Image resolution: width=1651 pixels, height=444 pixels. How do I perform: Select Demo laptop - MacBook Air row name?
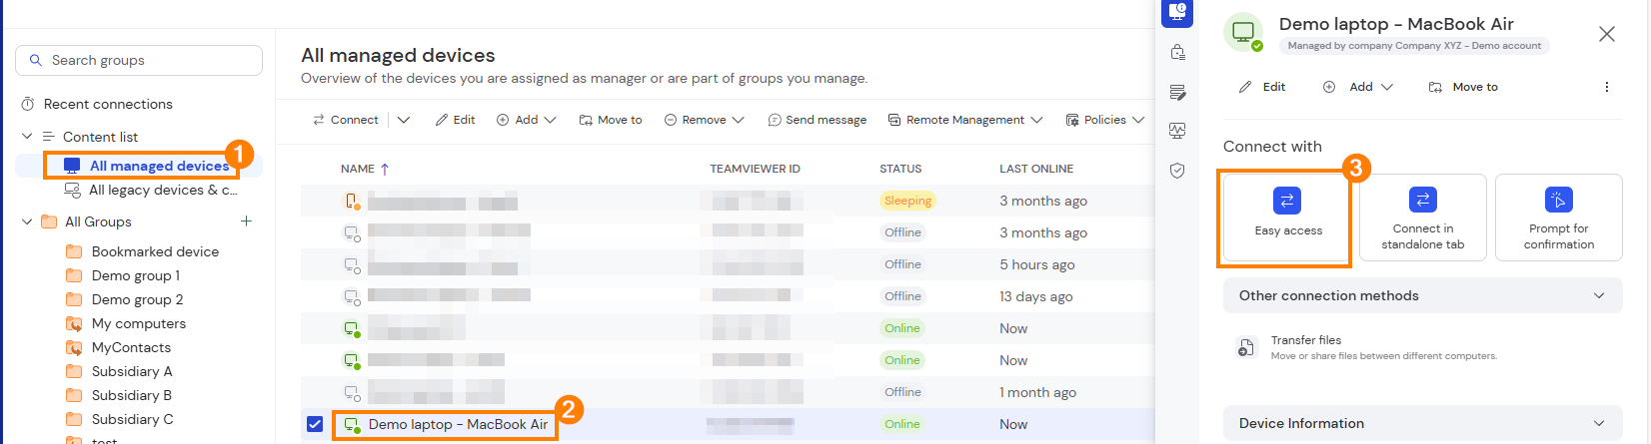click(458, 424)
